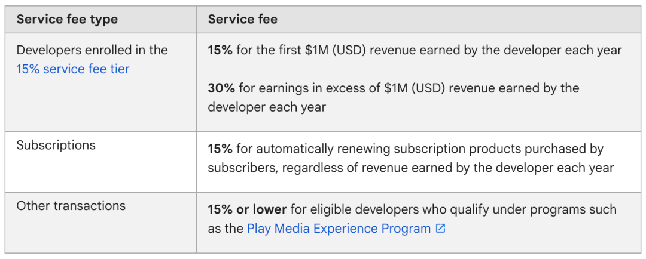The image size is (646, 259).
Task: Click bold 15% in the Subscriptions row
Action: click(220, 149)
